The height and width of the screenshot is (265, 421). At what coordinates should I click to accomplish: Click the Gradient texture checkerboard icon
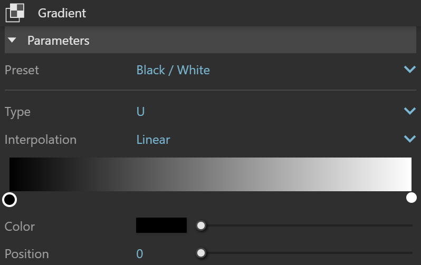pyautogui.click(x=15, y=13)
